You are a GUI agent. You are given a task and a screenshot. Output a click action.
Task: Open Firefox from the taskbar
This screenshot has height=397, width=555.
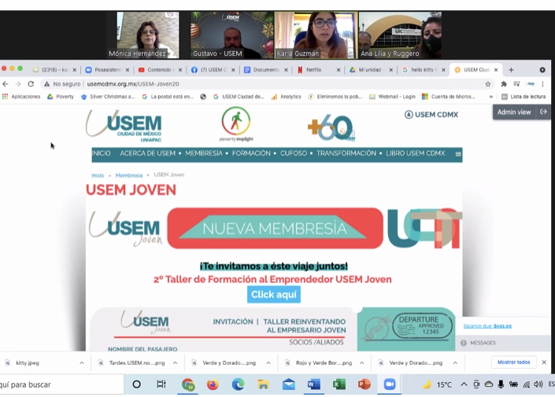click(x=213, y=384)
